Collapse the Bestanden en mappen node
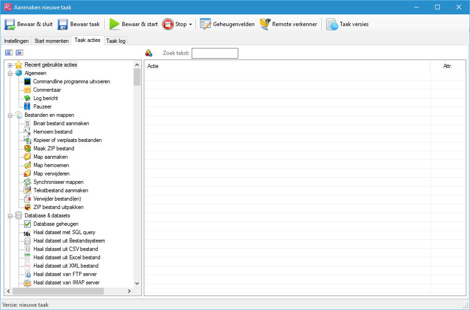The height and width of the screenshot is (310, 470). coord(10,115)
